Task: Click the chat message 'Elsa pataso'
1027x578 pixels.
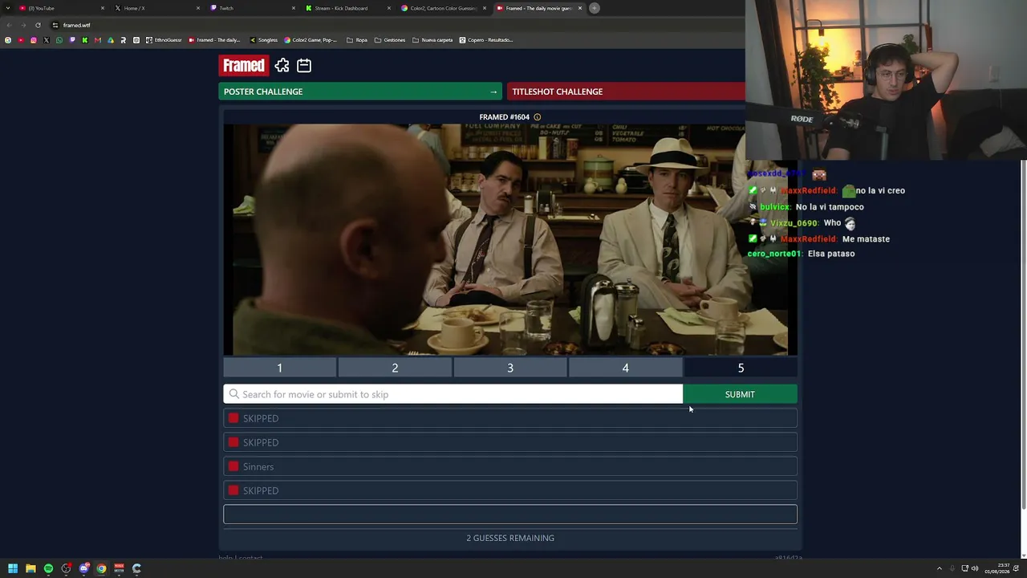Action: point(831,254)
